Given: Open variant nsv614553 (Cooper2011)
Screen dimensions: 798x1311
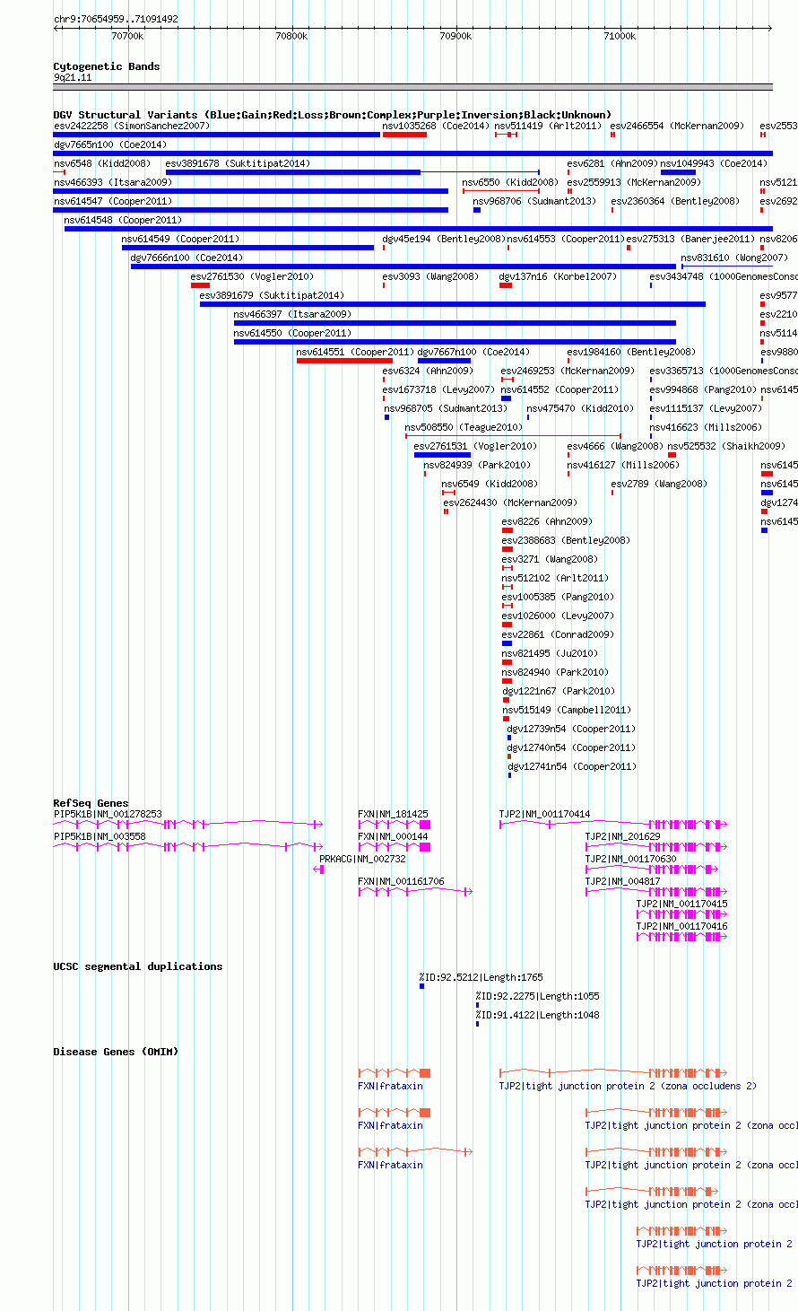Looking at the screenshot, I should pyautogui.click(x=566, y=240).
